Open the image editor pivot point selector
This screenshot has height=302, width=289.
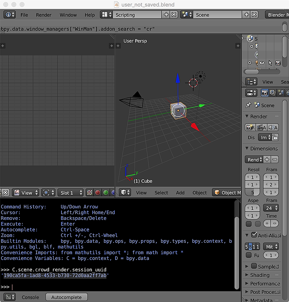[x=48, y=192]
